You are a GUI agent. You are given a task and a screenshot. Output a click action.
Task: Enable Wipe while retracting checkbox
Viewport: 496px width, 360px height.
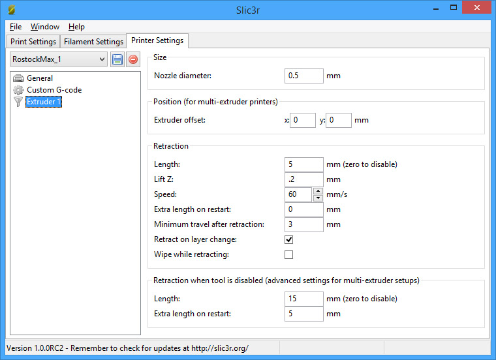[288, 254]
